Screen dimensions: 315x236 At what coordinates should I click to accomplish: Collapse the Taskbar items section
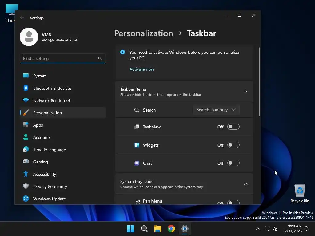pyautogui.click(x=246, y=92)
